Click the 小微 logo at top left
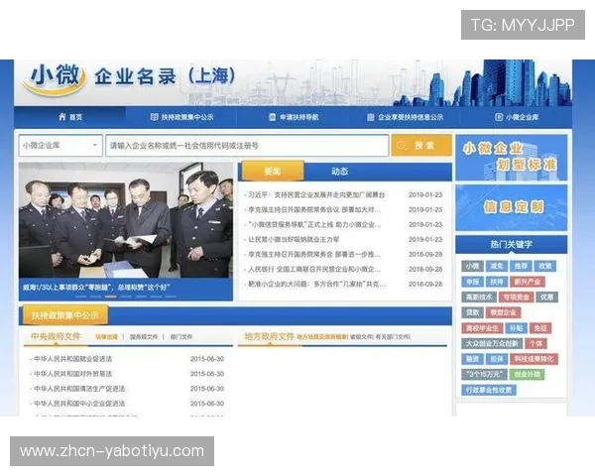This screenshot has width=595, height=476. 55,78
